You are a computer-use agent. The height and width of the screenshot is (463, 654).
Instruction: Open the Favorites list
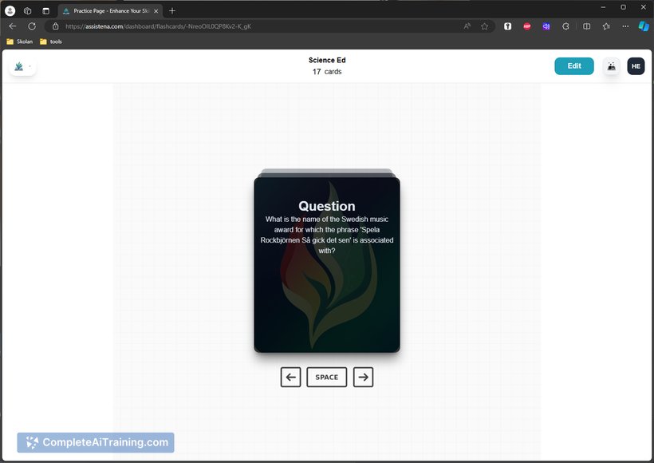pyautogui.click(x=606, y=26)
